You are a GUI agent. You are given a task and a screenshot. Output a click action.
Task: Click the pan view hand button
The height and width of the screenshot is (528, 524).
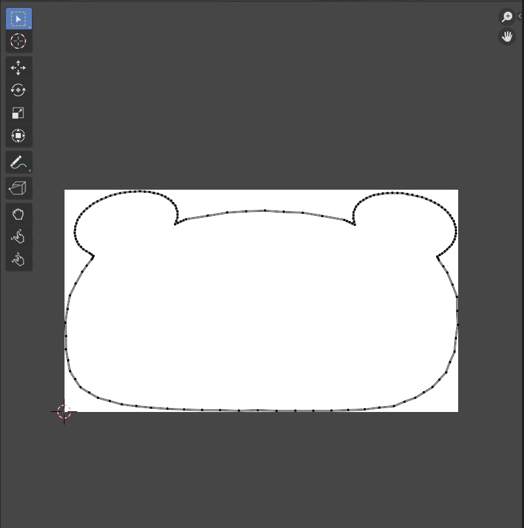[507, 37]
